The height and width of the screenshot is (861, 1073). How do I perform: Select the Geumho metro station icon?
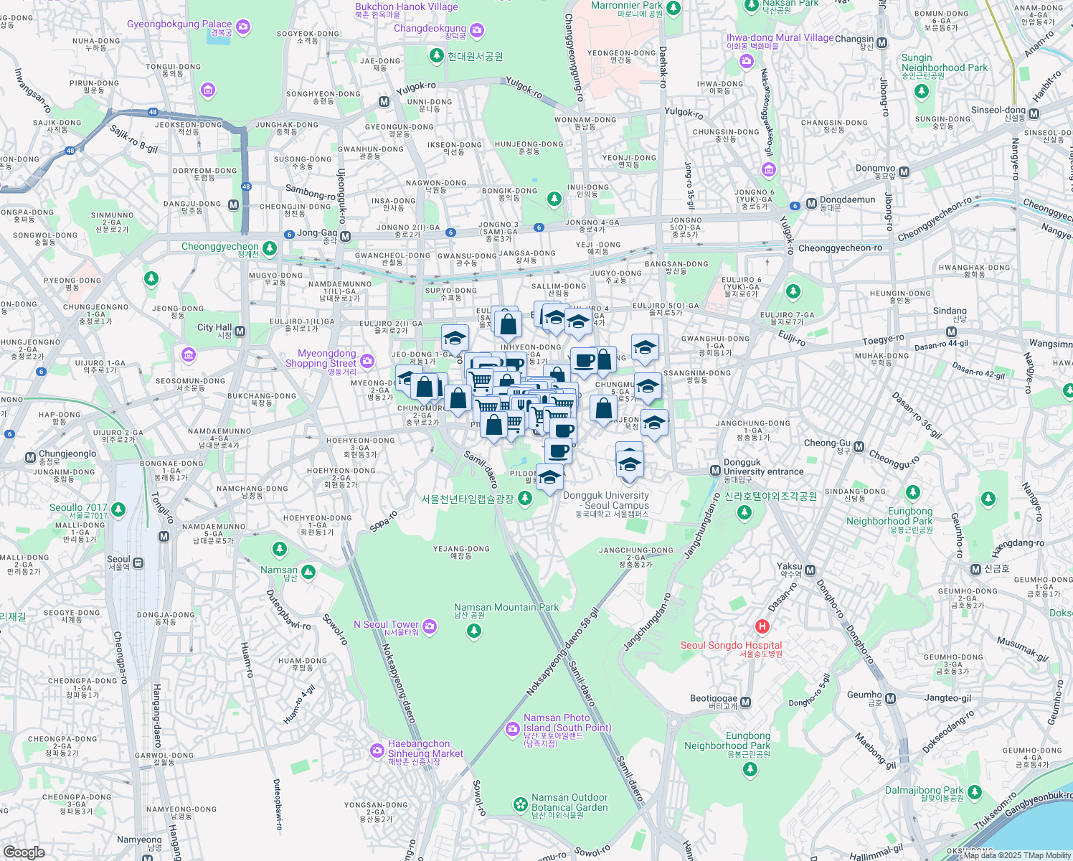pos(890,698)
